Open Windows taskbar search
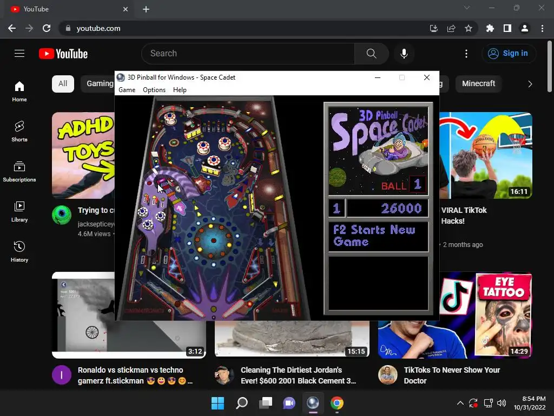 (242, 403)
